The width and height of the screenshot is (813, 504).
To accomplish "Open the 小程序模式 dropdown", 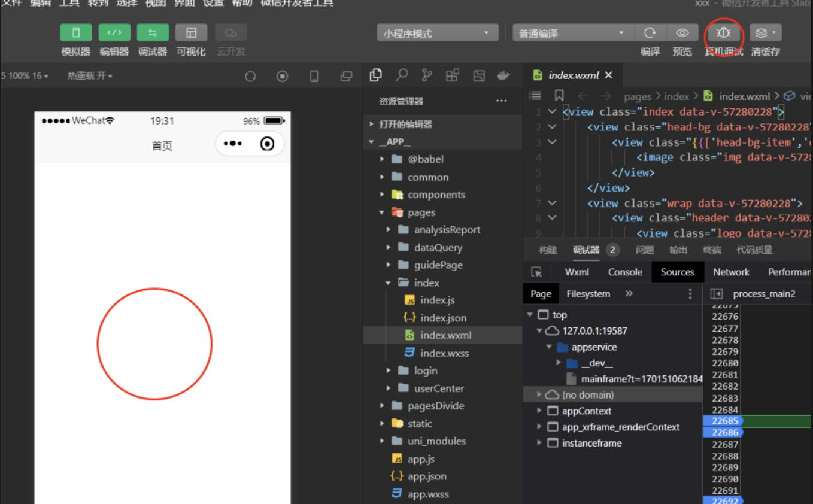I will (437, 33).
